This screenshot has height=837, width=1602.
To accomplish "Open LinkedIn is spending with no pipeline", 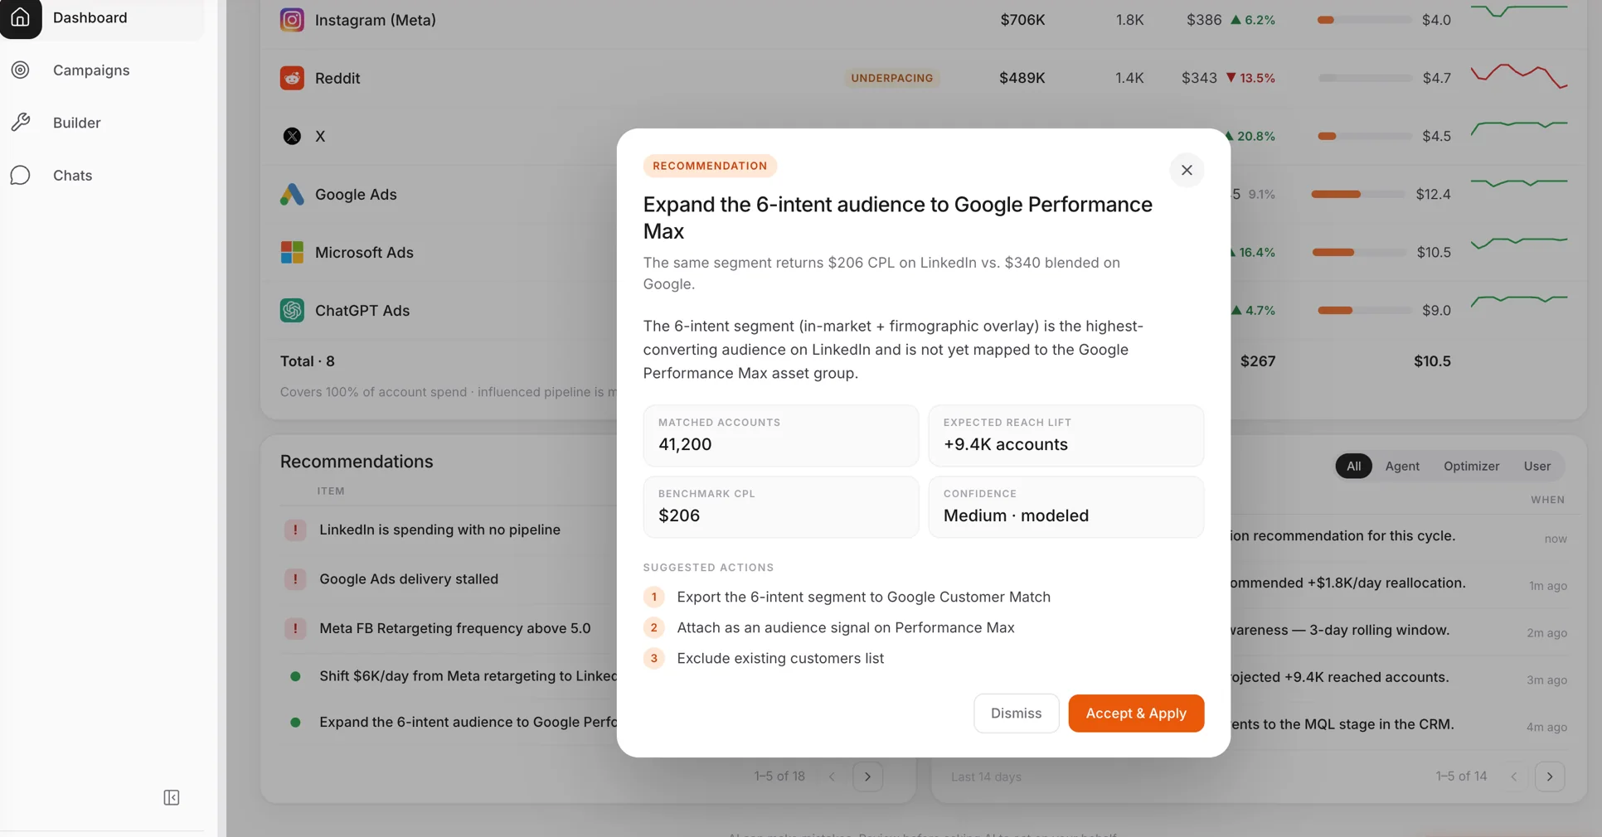I will click(x=439, y=530).
